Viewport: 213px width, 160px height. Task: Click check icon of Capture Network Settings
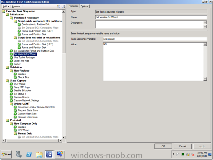point(11,101)
